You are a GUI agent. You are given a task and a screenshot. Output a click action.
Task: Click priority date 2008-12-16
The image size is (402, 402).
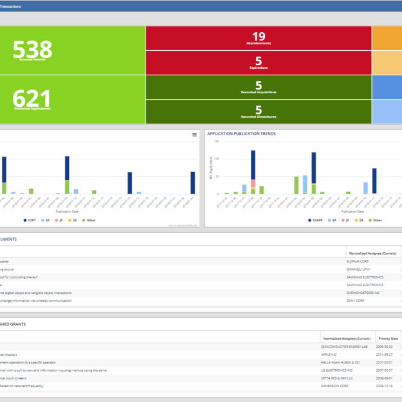click(x=384, y=386)
